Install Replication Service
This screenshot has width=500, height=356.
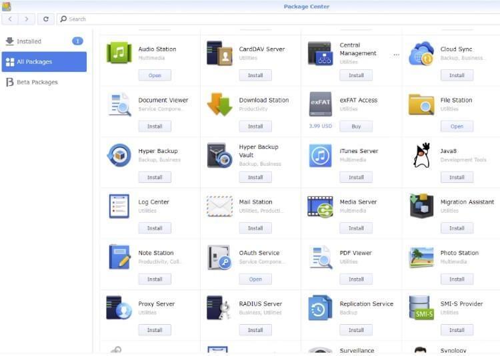pos(356,330)
